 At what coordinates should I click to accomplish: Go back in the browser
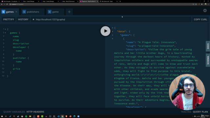[x=2, y=4]
